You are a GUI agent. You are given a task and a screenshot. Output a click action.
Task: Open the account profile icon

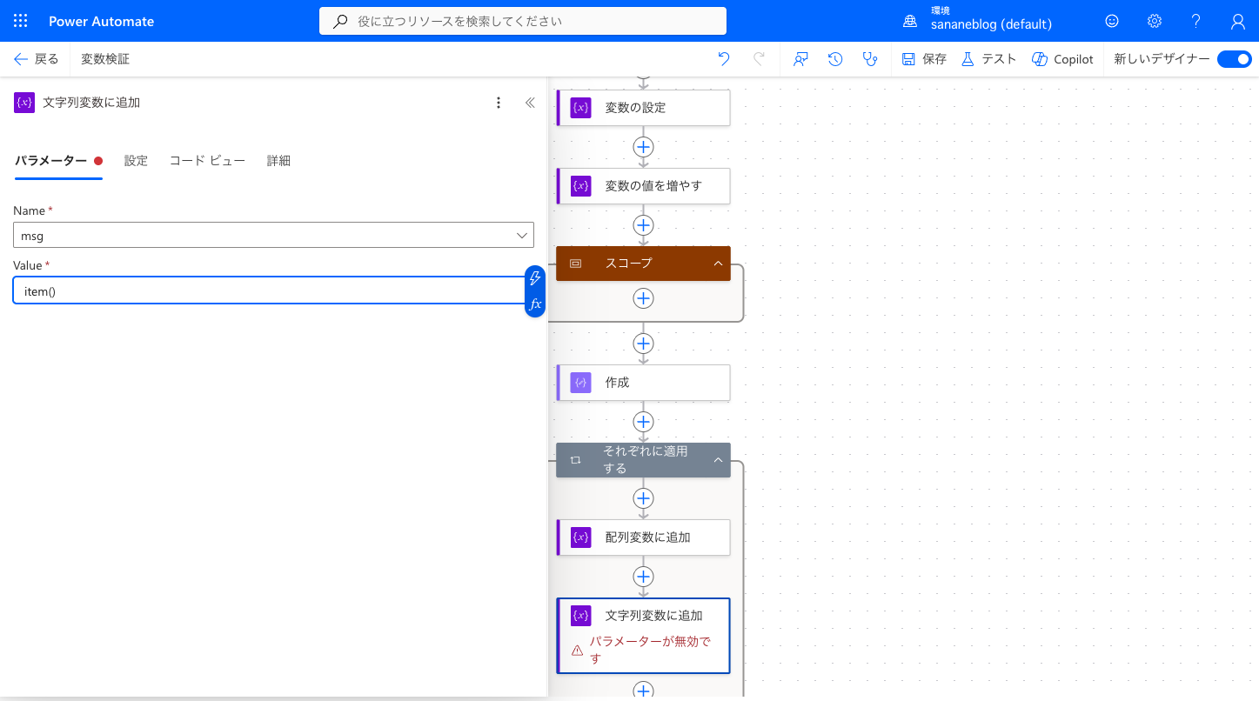pyautogui.click(x=1238, y=21)
